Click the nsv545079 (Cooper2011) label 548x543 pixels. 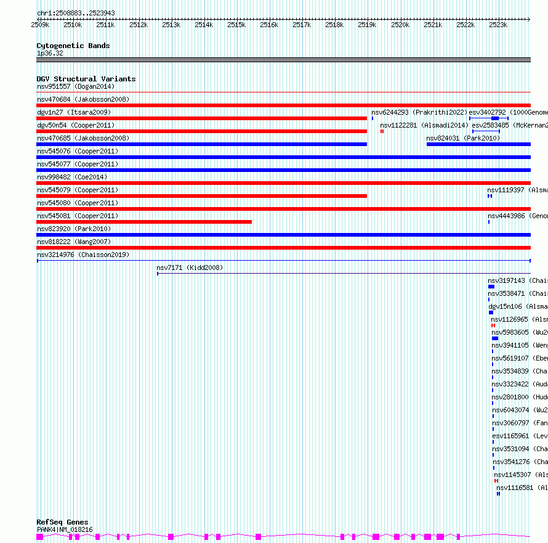[x=78, y=190]
